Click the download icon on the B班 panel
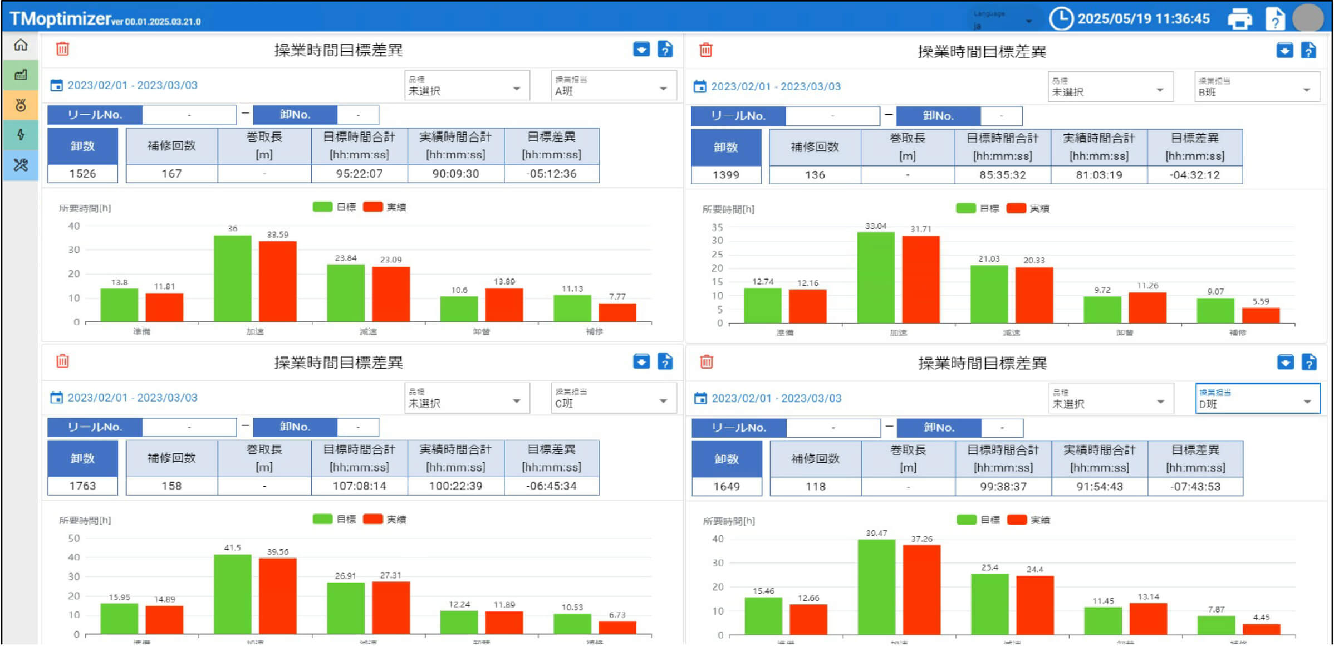Image resolution: width=1334 pixels, height=646 pixels. tap(1285, 50)
